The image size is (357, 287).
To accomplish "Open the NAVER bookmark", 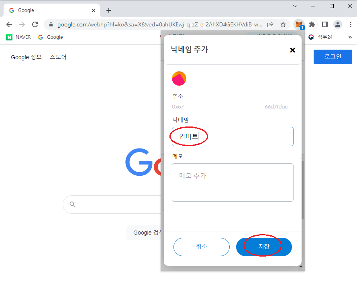I will [18, 37].
